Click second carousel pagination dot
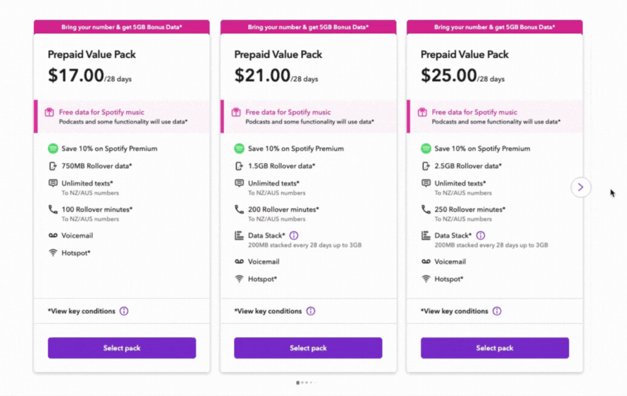Image resolution: width=627 pixels, height=396 pixels. coord(302,383)
